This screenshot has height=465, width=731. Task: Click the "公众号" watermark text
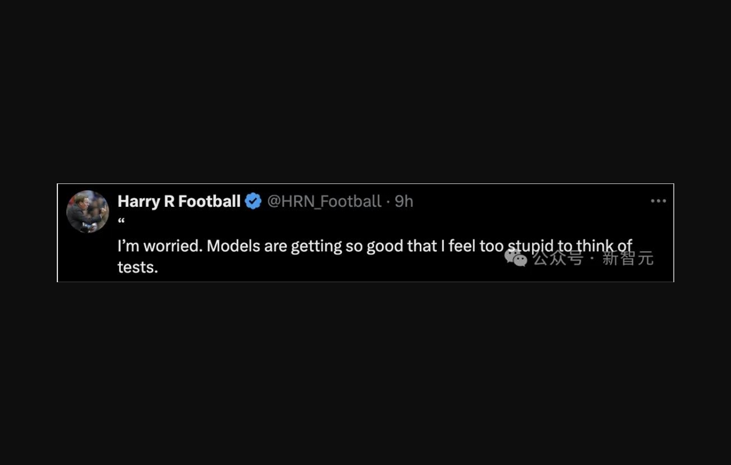coord(558,258)
